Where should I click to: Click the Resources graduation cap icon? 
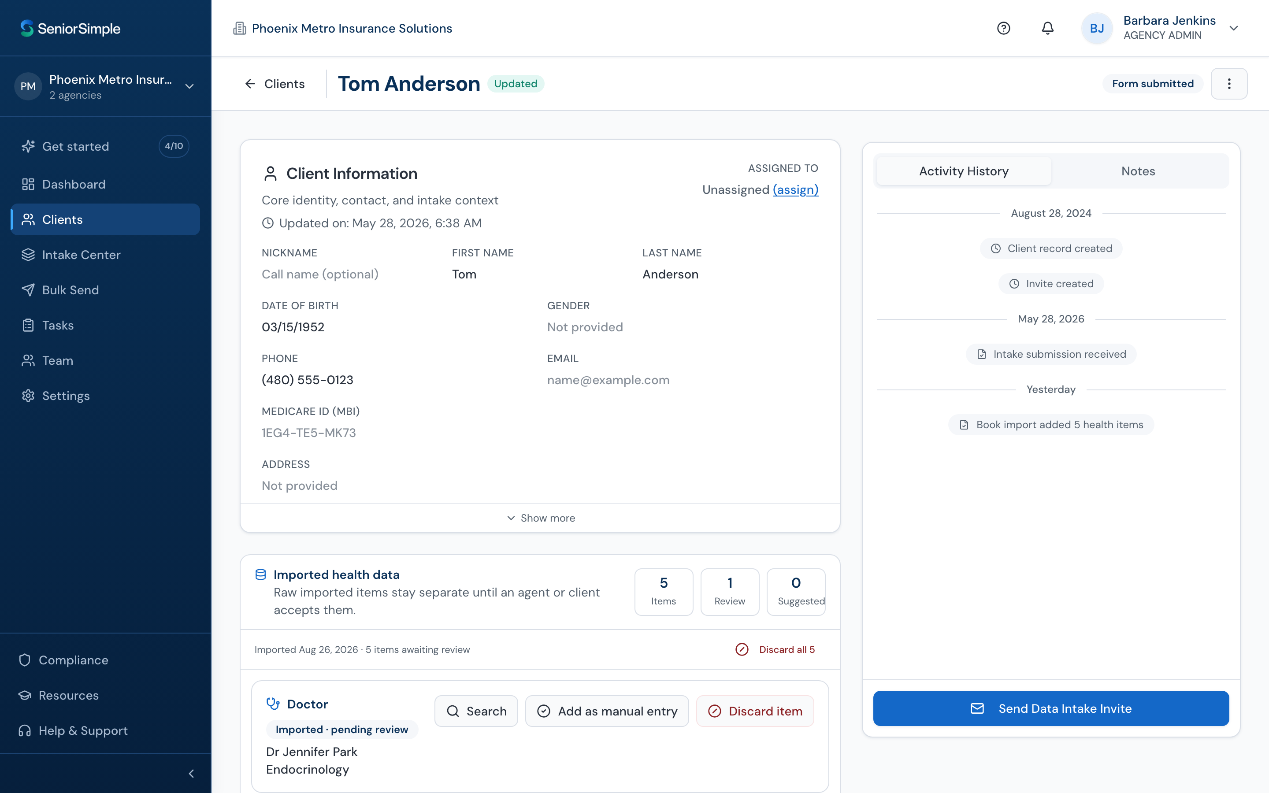(25, 696)
